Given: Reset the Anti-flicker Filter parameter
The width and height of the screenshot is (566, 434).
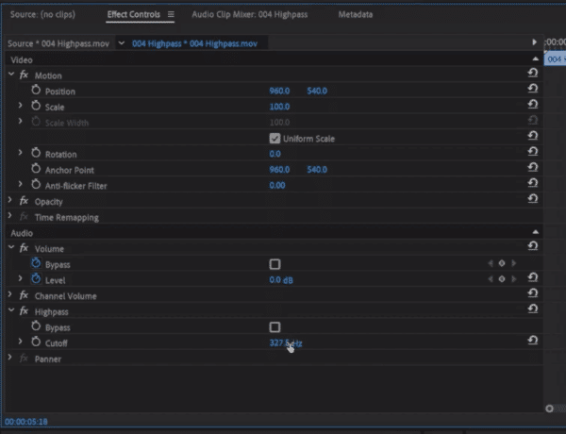Looking at the screenshot, I should [x=533, y=183].
